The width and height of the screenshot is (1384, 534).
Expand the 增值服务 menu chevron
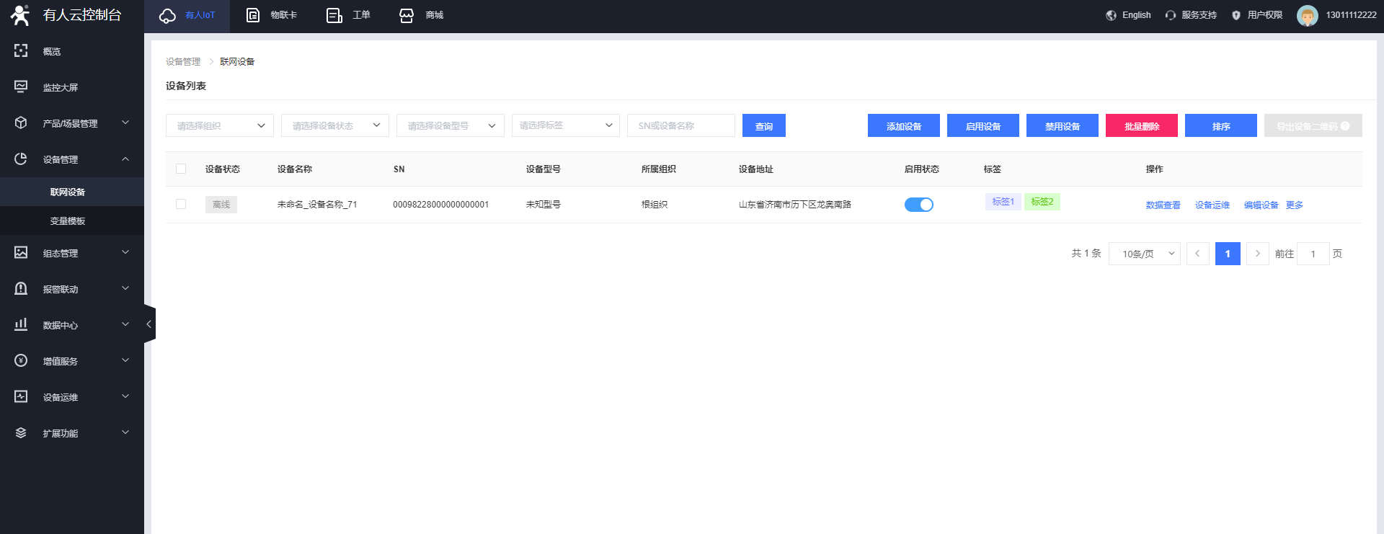pos(125,360)
